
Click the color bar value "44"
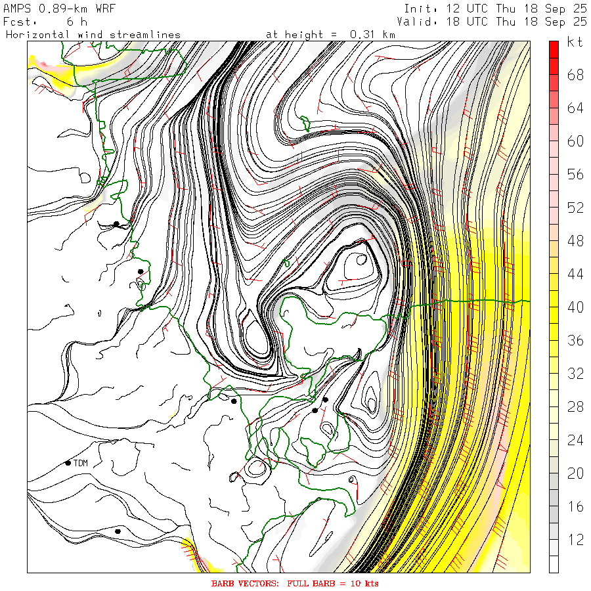575,274
